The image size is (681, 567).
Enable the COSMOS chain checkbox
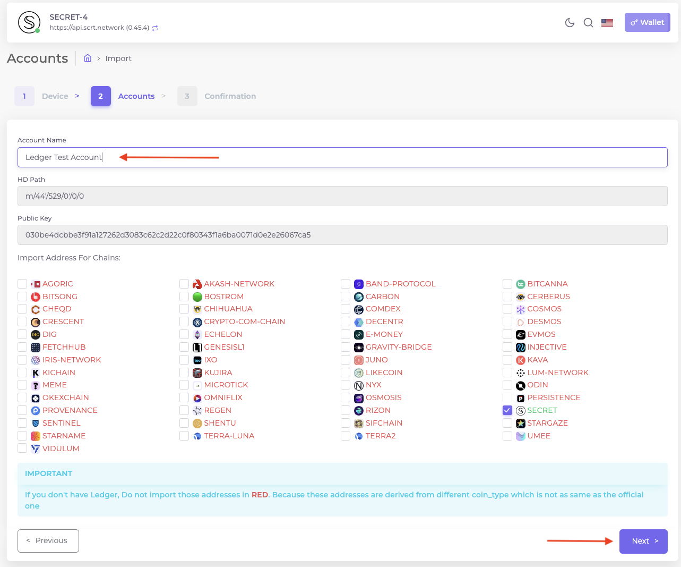coord(507,309)
